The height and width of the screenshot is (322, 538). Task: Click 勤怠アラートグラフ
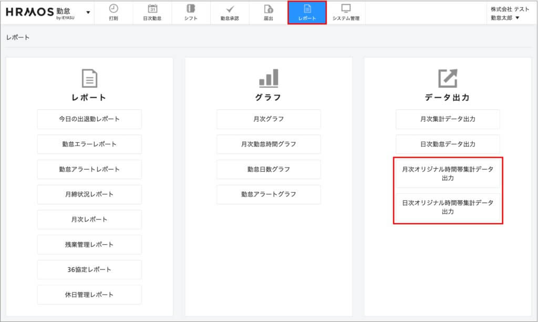click(268, 194)
